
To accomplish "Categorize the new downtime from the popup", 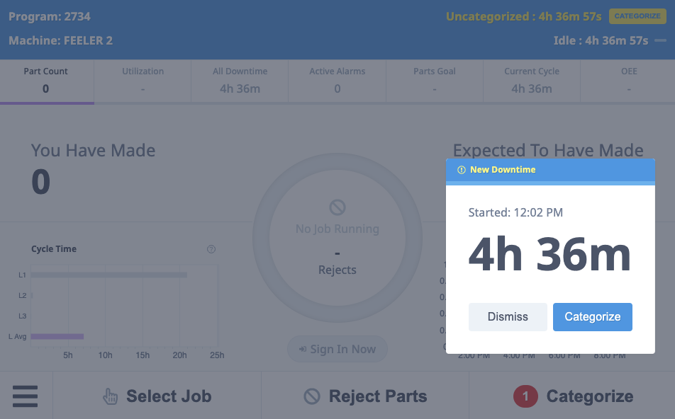I will tap(593, 316).
